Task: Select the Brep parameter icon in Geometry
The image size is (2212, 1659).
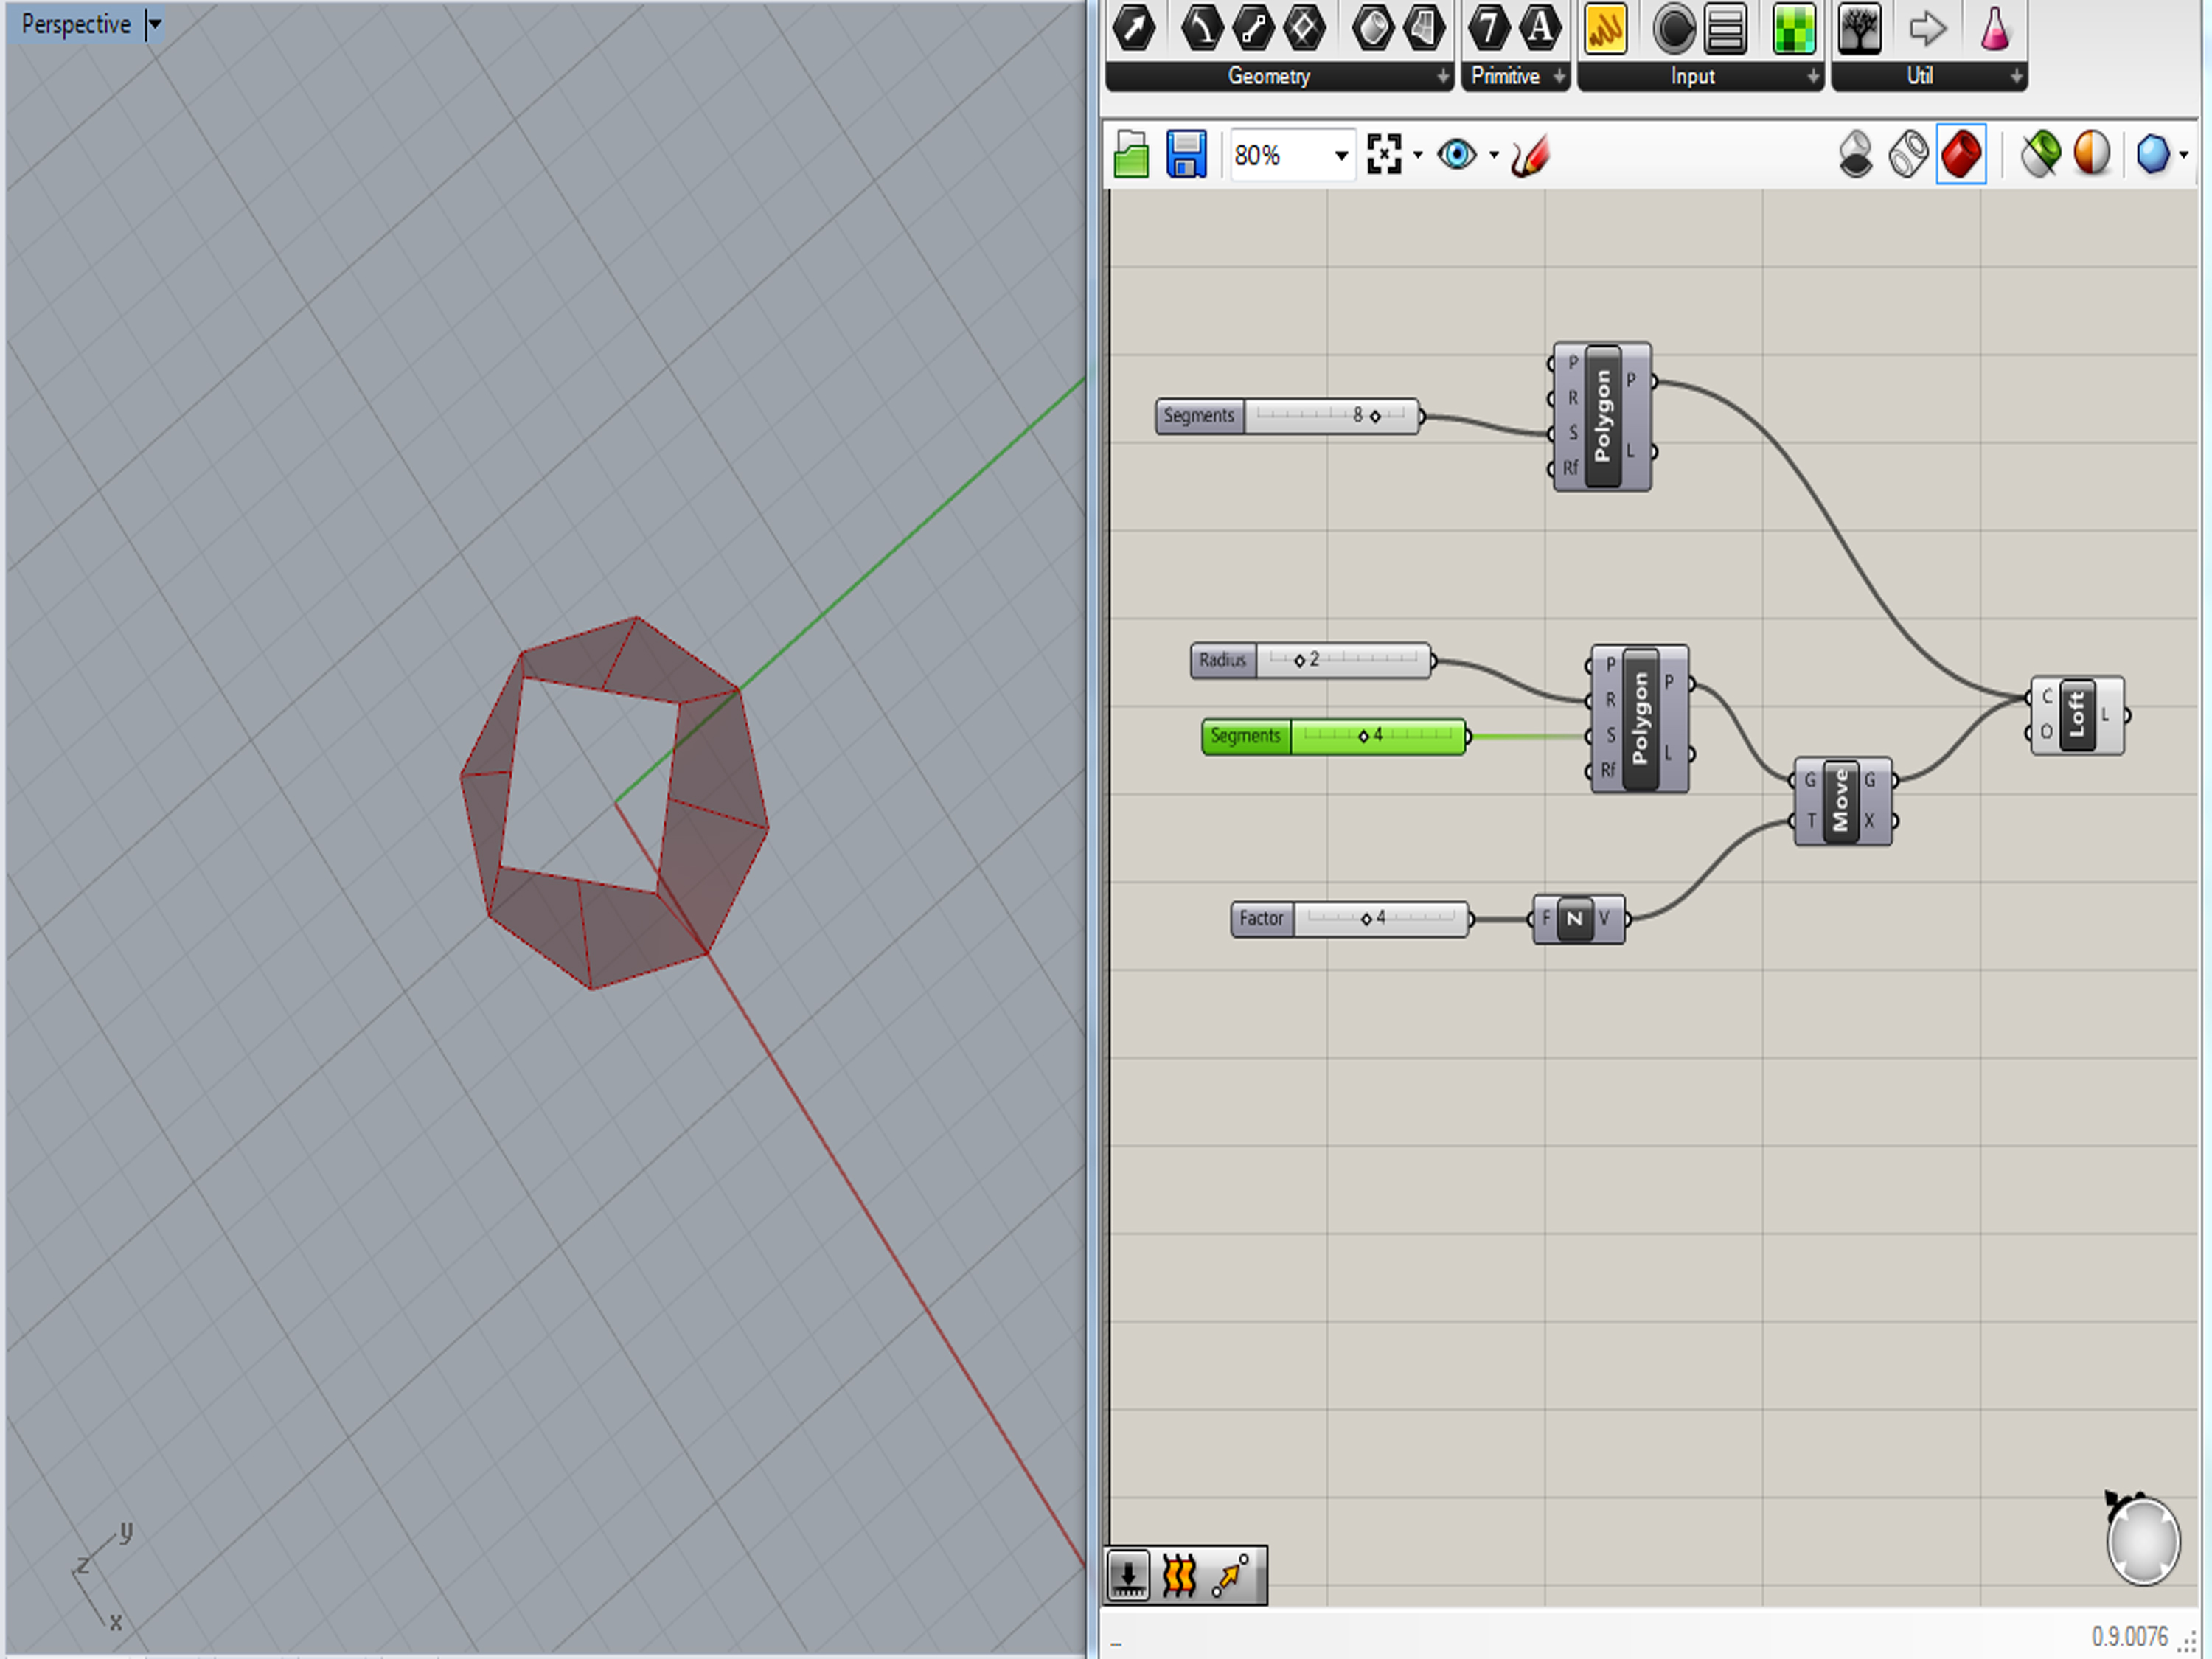Action: pyautogui.click(x=1424, y=28)
